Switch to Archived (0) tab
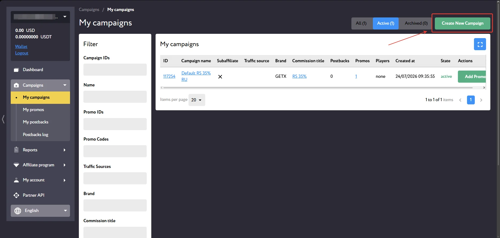The image size is (500, 238). point(416,23)
